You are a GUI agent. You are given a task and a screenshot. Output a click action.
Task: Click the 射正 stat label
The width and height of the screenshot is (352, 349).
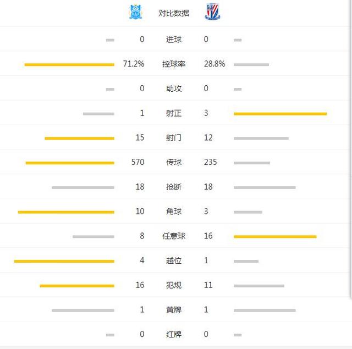coord(174,113)
